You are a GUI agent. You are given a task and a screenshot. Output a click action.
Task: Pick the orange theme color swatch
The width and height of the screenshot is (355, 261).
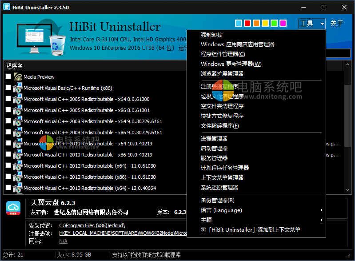256,23
